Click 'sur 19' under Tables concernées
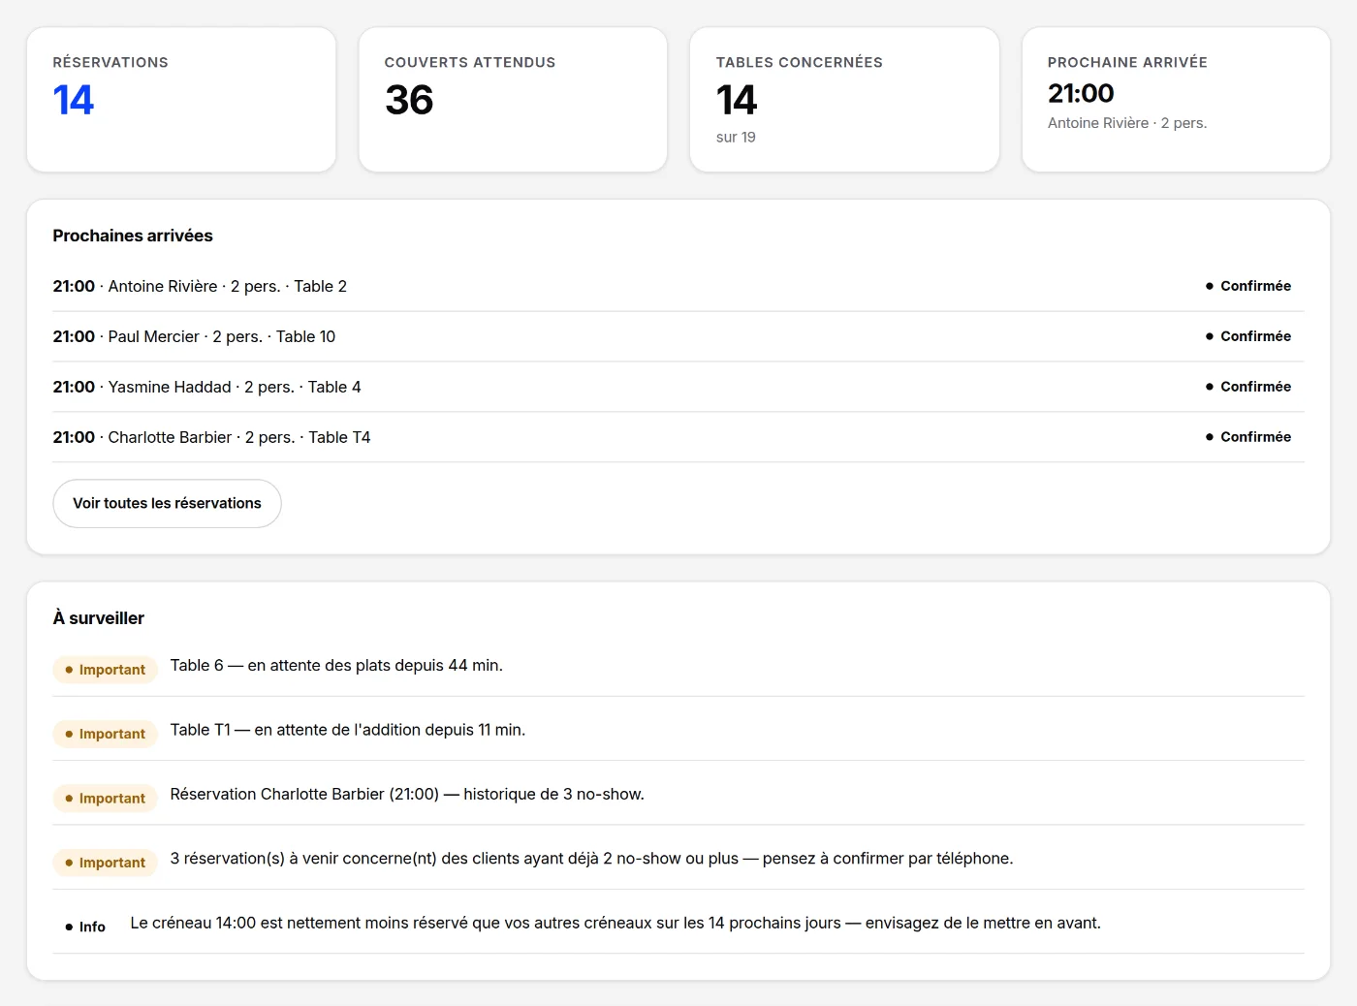This screenshot has height=1006, width=1357. pyautogui.click(x=736, y=138)
